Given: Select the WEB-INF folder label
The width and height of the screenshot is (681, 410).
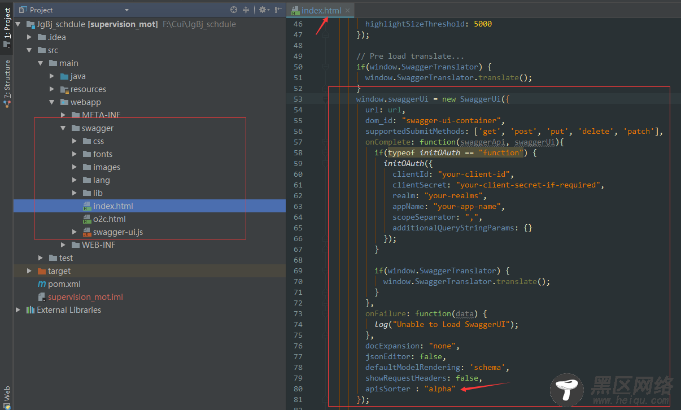Looking at the screenshot, I should [x=98, y=245].
